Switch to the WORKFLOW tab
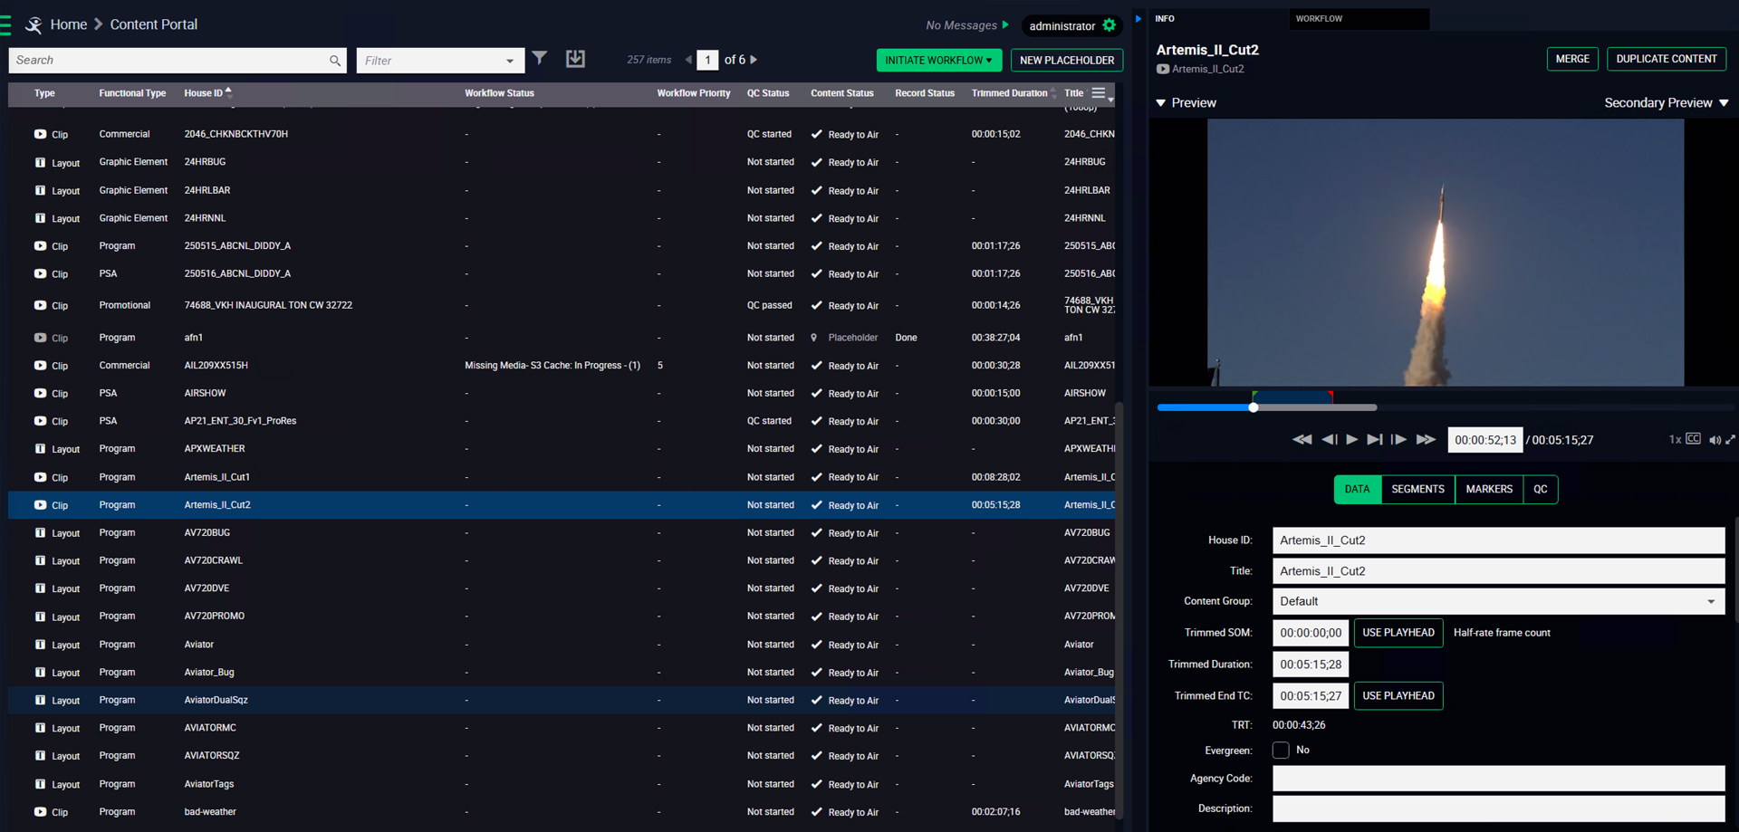Screen dimensions: 1739x832 pyautogui.click(x=1359, y=18)
